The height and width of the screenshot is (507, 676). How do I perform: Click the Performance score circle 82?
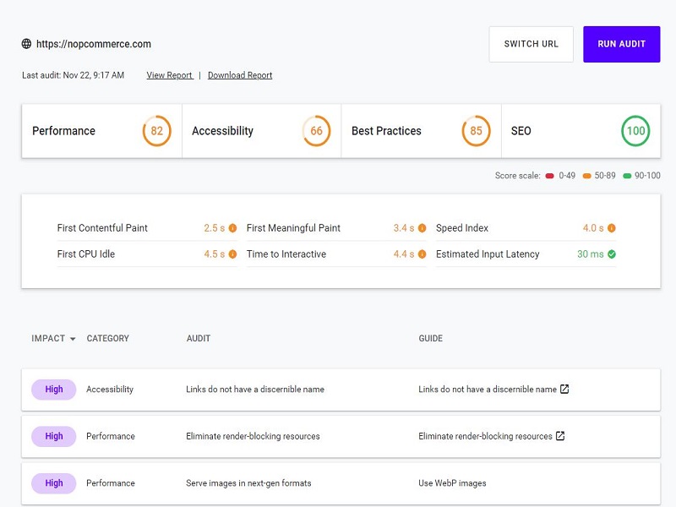(156, 131)
